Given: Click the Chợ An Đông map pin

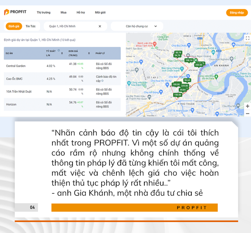Looking at the screenshot, I should tap(161, 92).
